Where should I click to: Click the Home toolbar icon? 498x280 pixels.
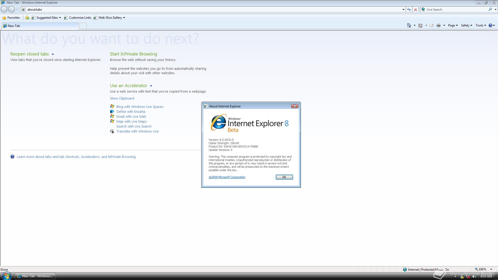(x=409, y=25)
